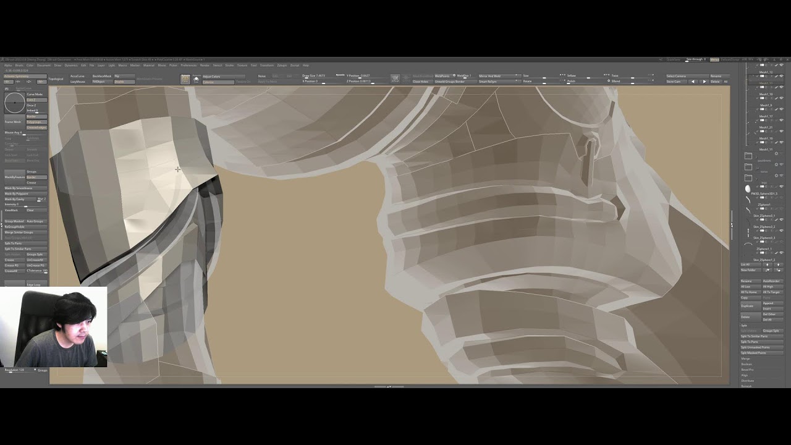791x445 pixels.
Task: Toggle eye visibility for Skin_ZSphere3_2 subtool
Action: point(781,219)
